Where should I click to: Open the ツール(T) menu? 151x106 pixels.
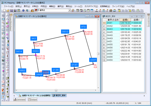pos(78,6)
